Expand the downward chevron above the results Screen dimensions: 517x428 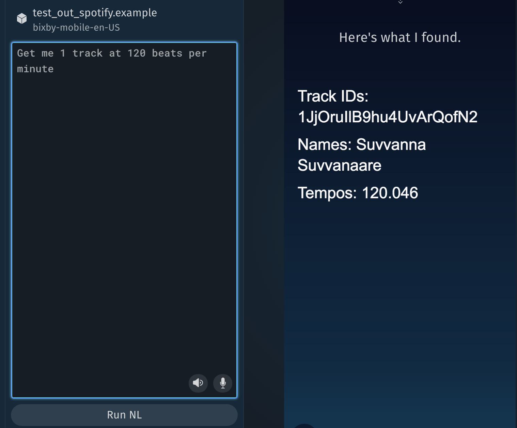pyautogui.click(x=400, y=3)
